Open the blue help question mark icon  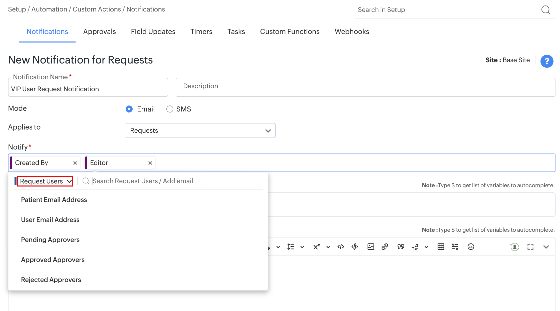pos(547,61)
